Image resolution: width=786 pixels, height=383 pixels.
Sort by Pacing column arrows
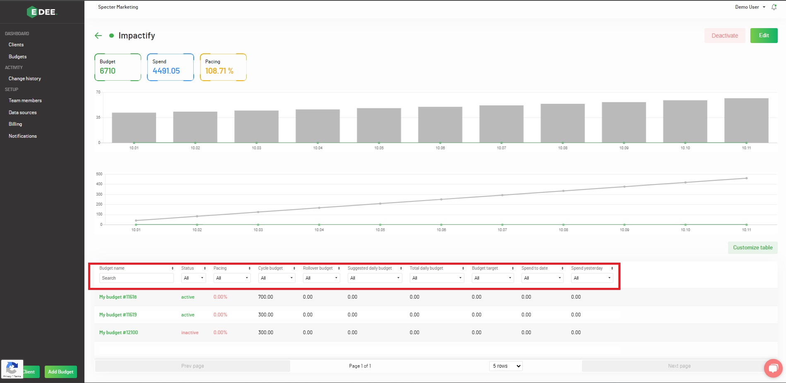pos(250,268)
